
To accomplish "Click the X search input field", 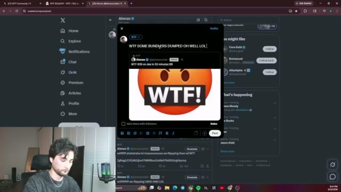I will (248, 20).
